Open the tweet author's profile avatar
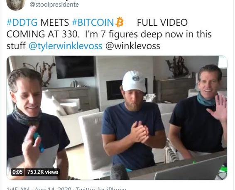Image resolution: width=235 pixels, height=190 pixels. [16, 5]
